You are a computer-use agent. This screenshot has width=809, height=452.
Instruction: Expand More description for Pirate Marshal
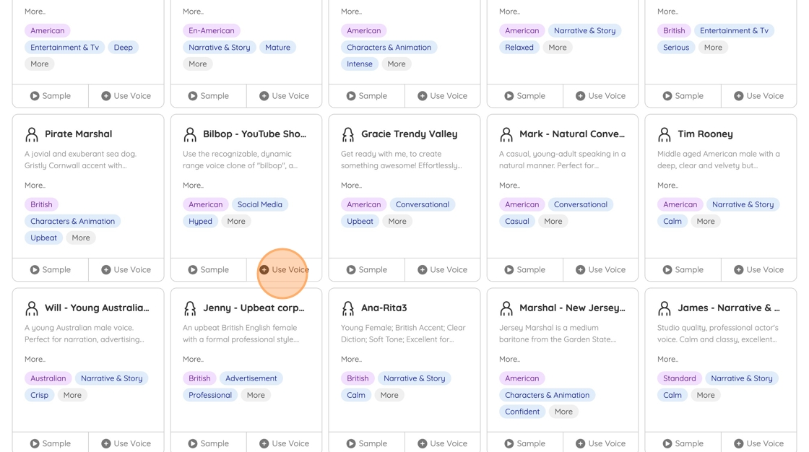pyautogui.click(x=35, y=186)
